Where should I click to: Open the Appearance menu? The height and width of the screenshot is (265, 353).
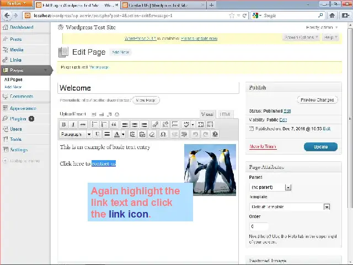click(23, 108)
